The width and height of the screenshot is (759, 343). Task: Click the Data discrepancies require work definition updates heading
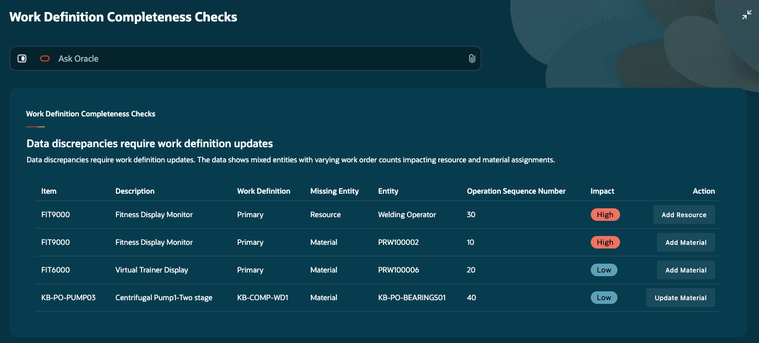click(149, 143)
